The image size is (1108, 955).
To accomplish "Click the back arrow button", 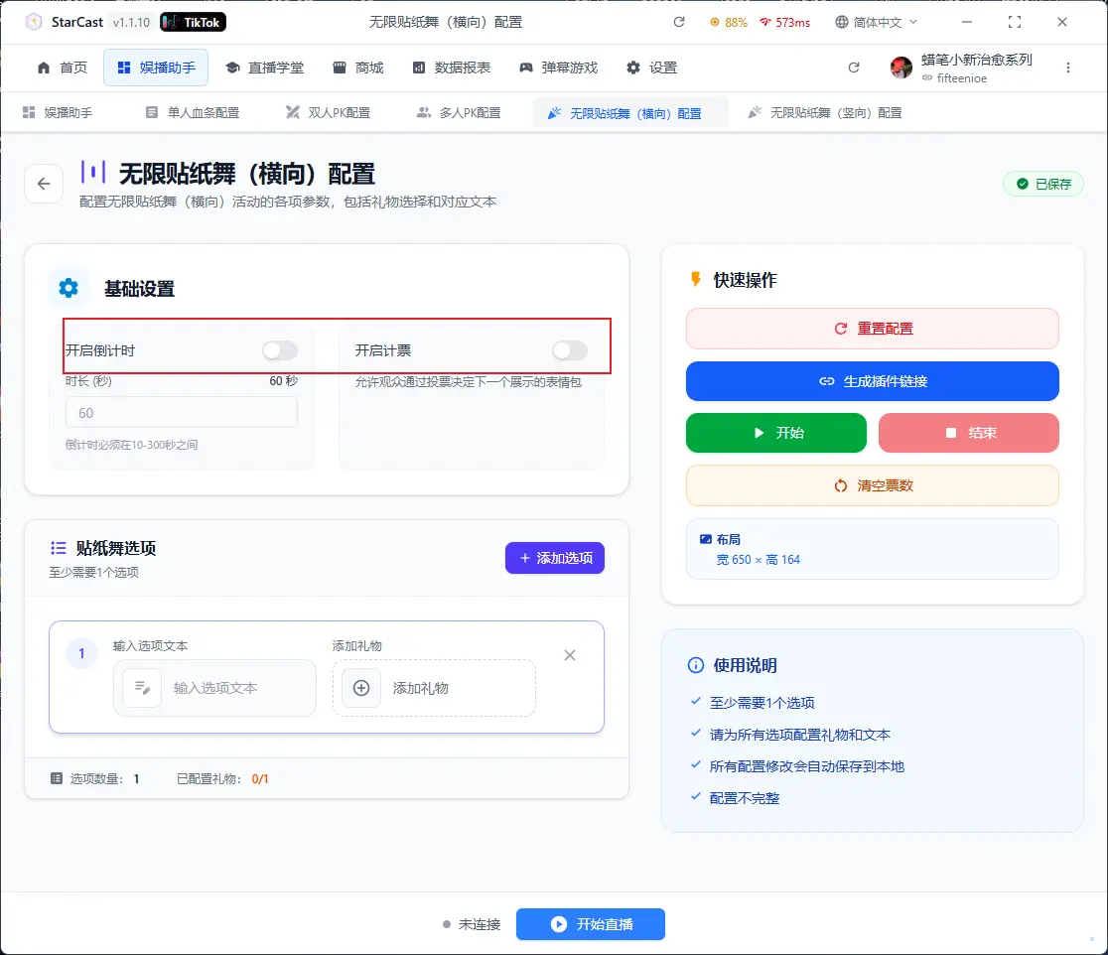I will tap(44, 184).
